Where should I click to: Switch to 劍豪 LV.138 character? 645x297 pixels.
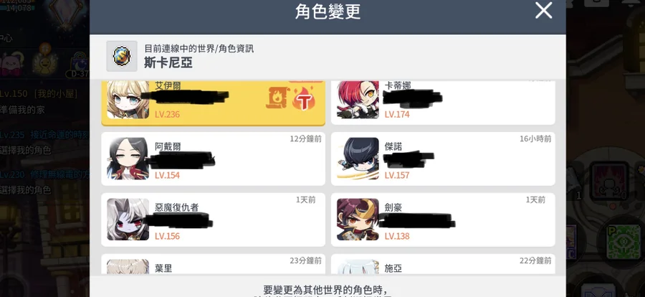pyautogui.click(x=443, y=220)
